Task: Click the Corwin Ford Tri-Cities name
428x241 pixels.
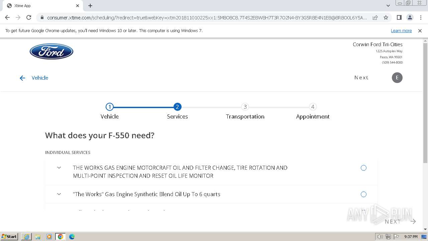Action: pos(378,44)
